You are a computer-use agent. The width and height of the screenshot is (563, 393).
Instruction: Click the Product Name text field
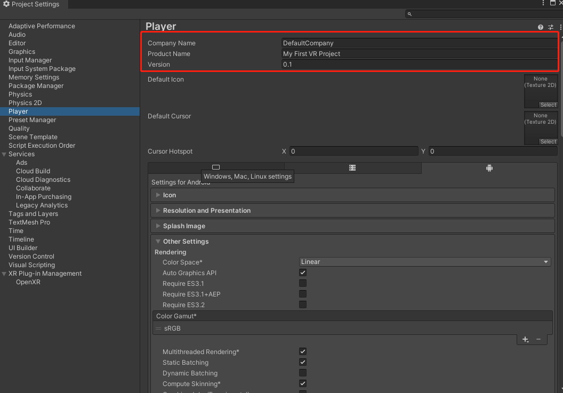(419, 54)
